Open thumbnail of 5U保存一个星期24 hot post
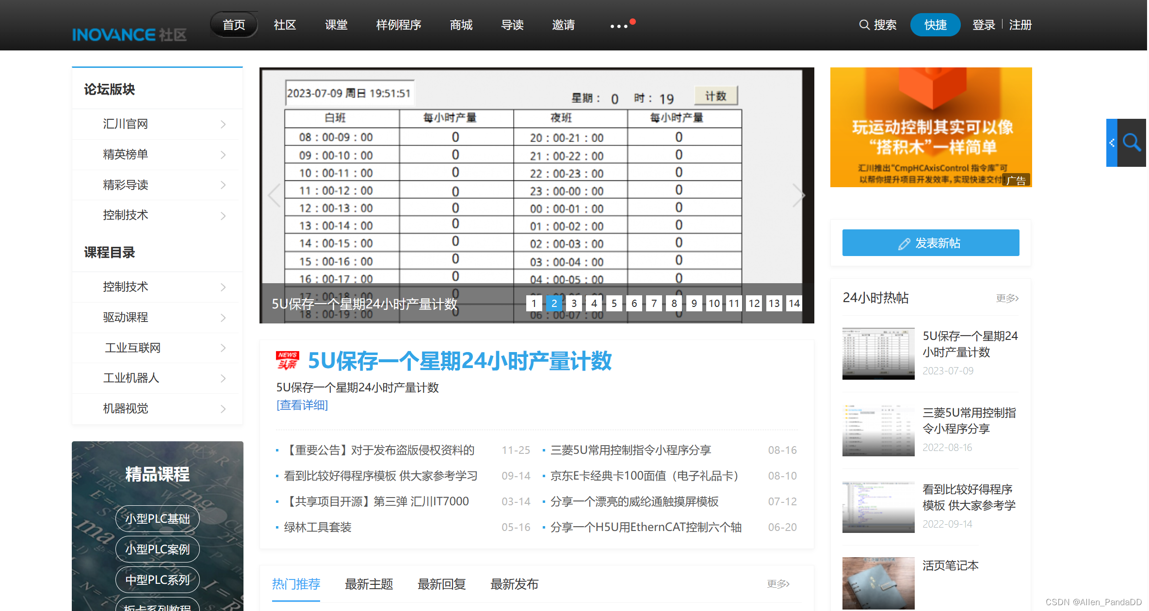The width and height of the screenshot is (1149, 611). (x=878, y=354)
